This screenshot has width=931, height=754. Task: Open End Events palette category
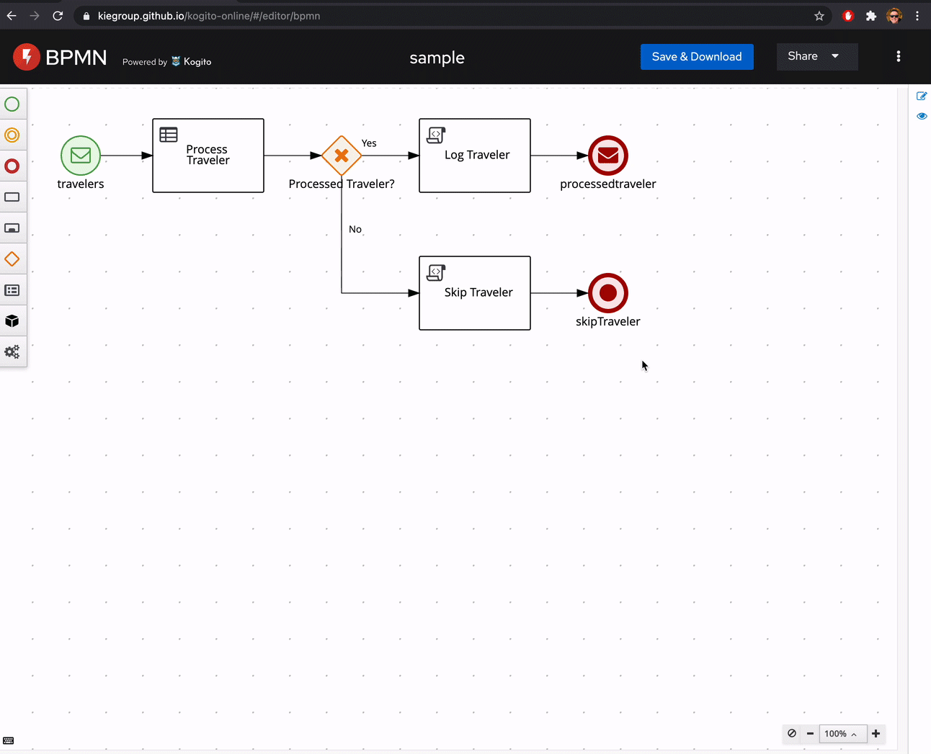pyautogui.click(x=12, y=166)
